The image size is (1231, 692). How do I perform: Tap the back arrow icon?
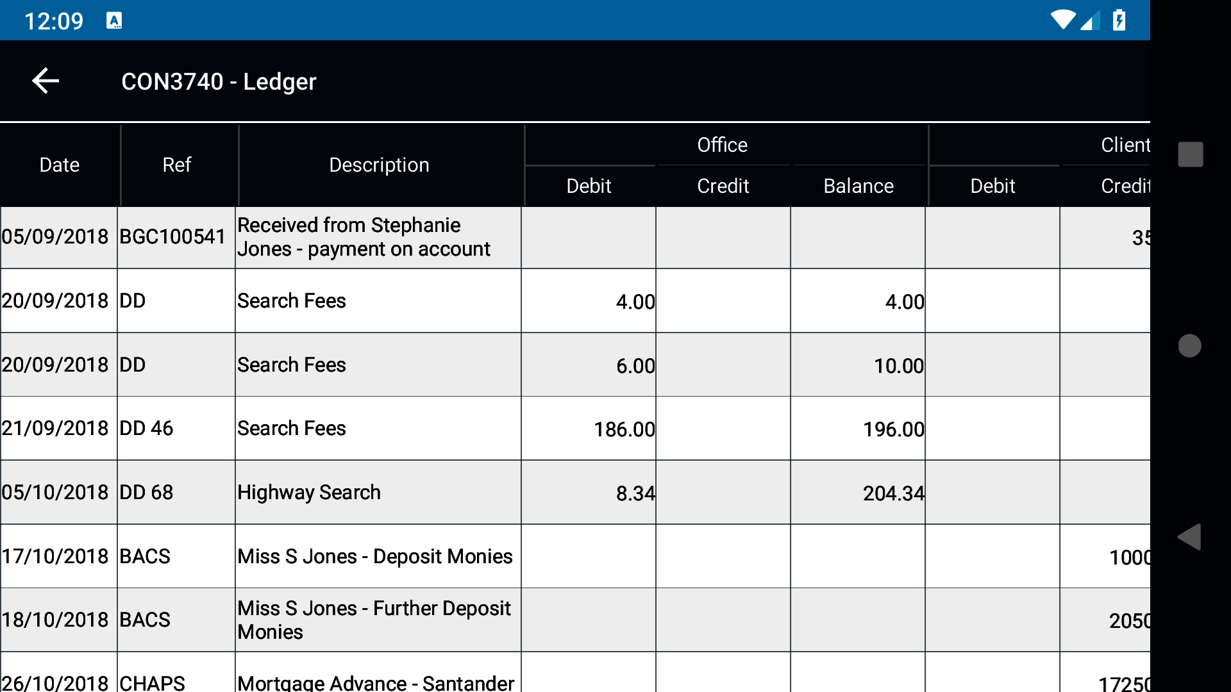(46, 81)
